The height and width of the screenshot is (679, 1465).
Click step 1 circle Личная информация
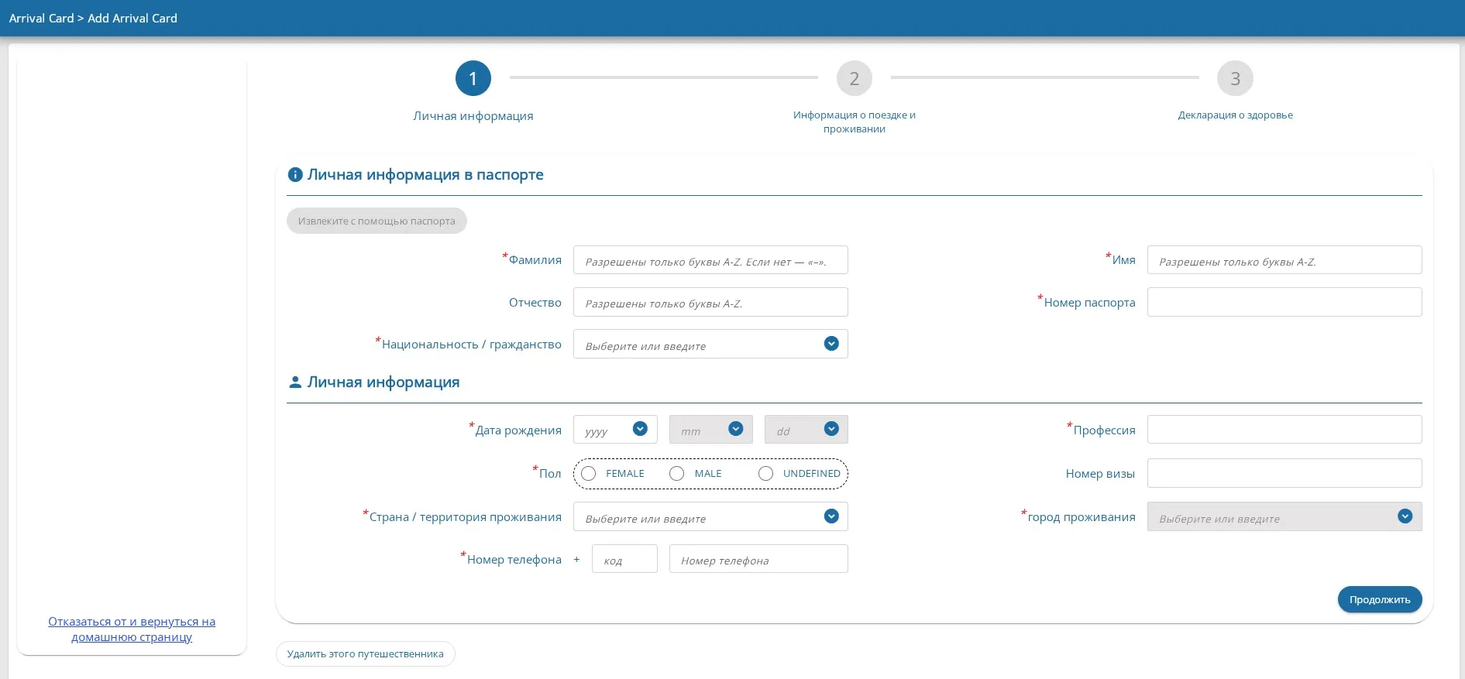click(473, 78)
